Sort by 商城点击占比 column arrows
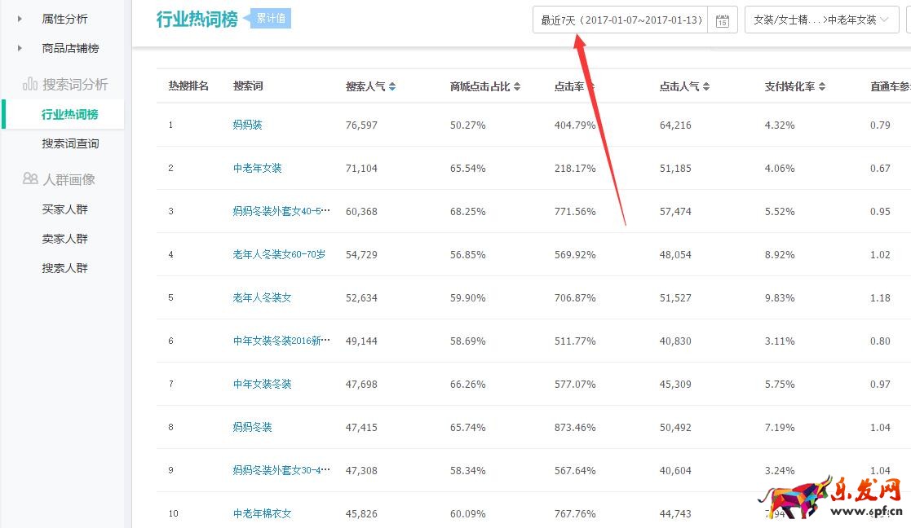 [x=516, y=86]
